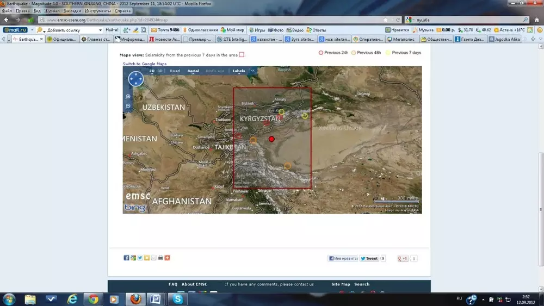Zoom out on the Bing map

click(x=128, y=105)
